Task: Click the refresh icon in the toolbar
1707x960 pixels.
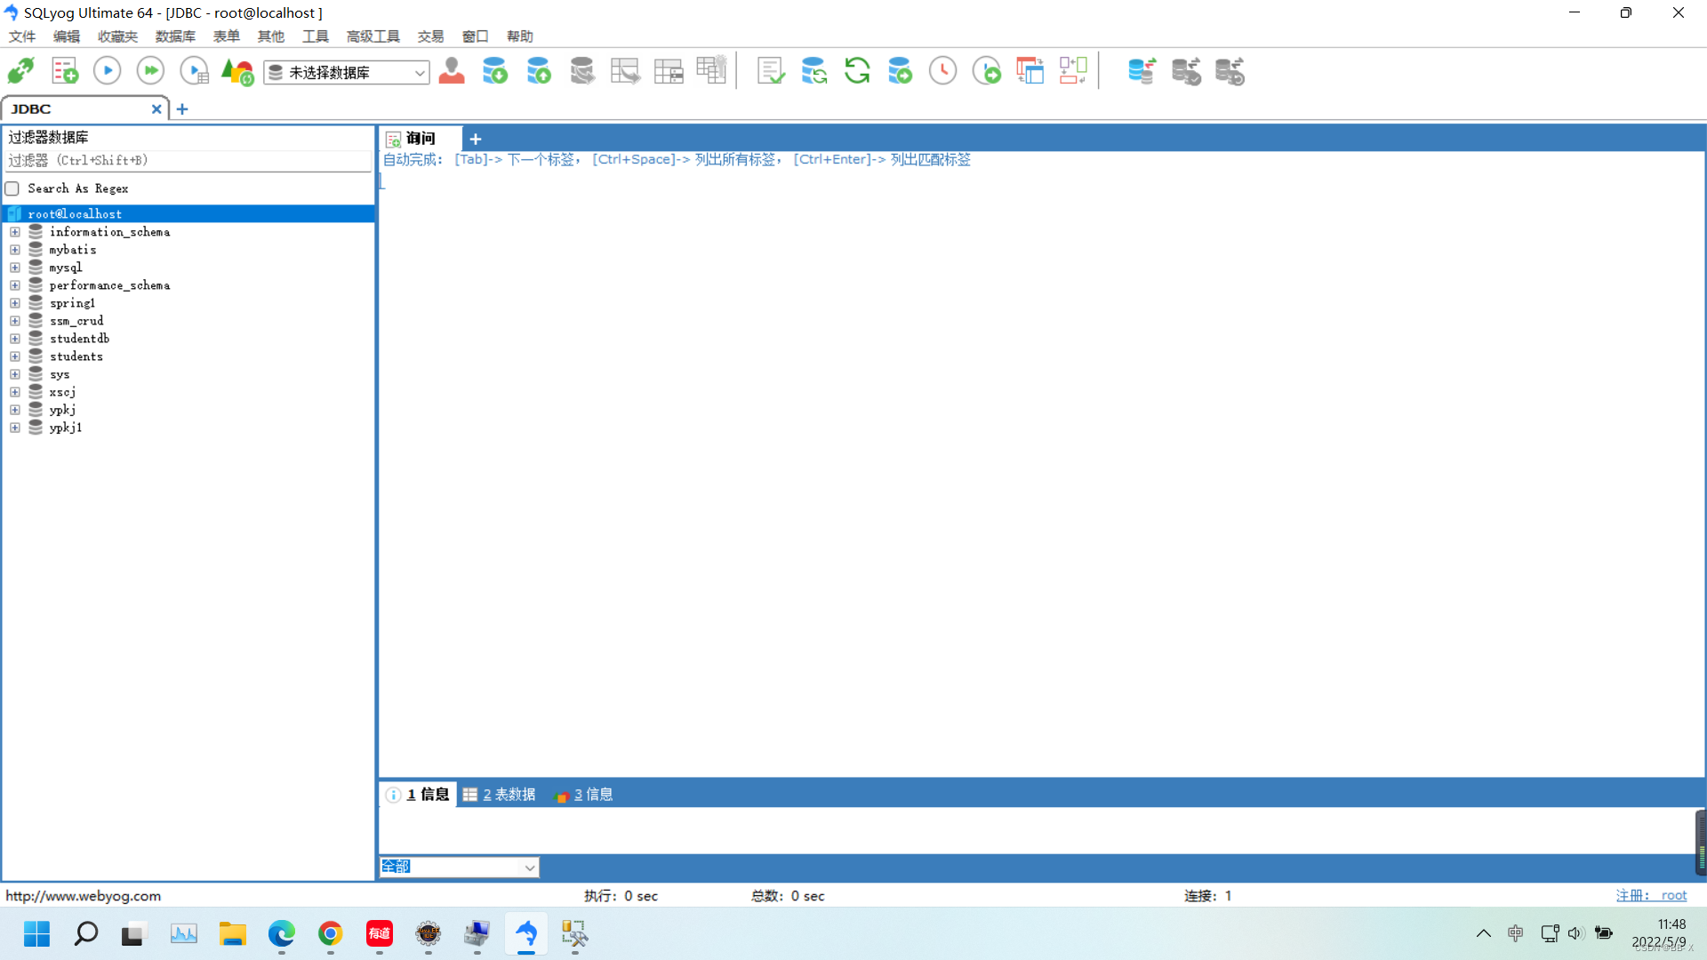Action: 857,70
